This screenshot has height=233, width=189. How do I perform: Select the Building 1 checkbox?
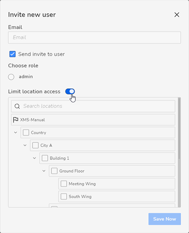[45, 158]
